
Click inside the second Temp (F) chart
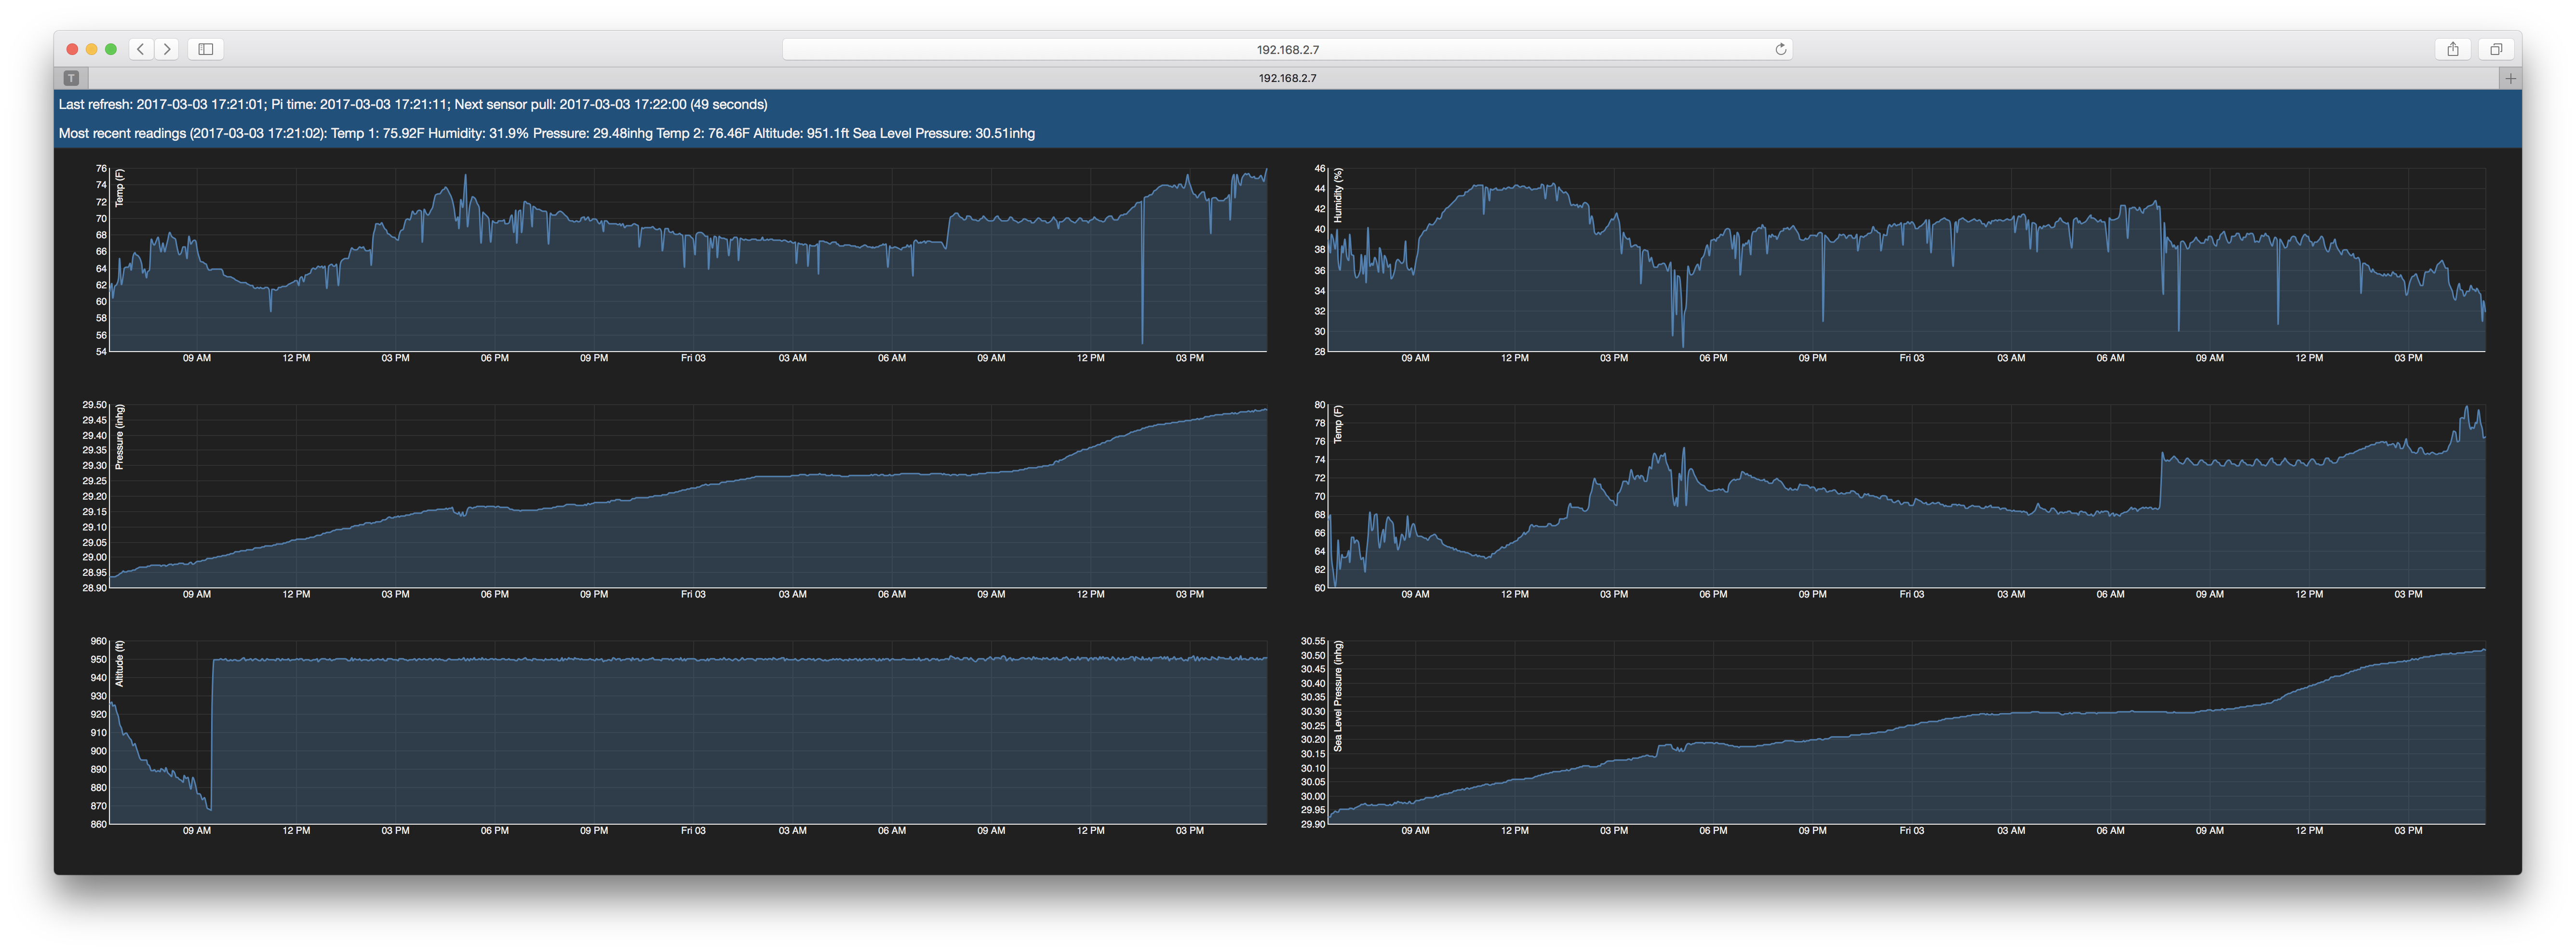[1907, 496]
